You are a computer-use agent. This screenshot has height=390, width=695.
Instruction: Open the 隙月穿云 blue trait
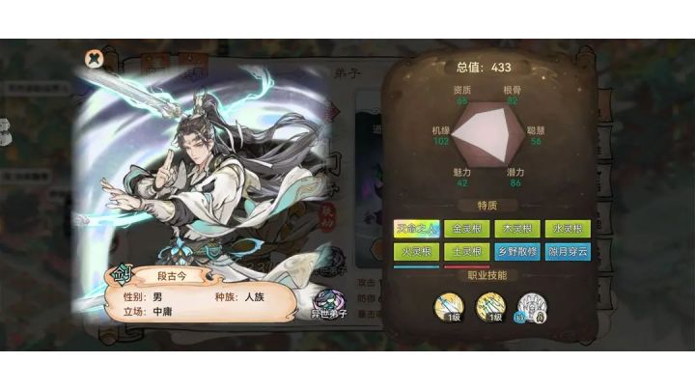tap(568, 252)
